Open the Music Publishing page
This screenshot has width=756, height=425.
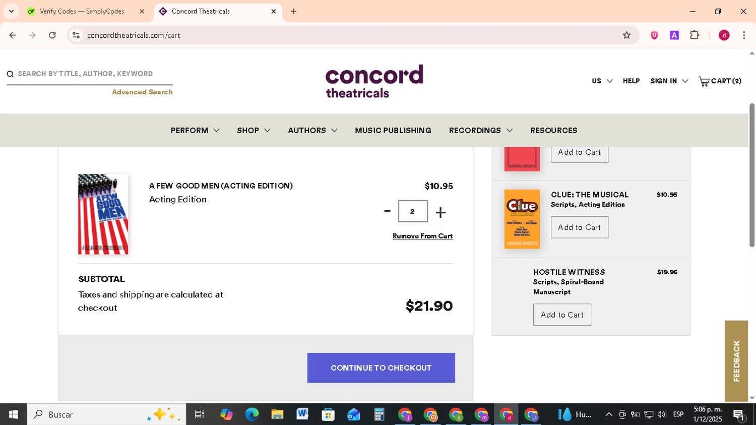[x=393, y=131]
